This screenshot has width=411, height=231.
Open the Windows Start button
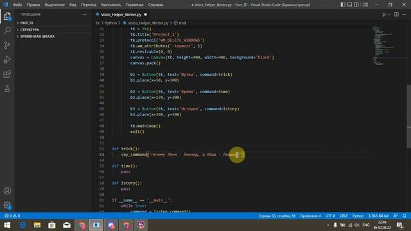tap(7, 225)
